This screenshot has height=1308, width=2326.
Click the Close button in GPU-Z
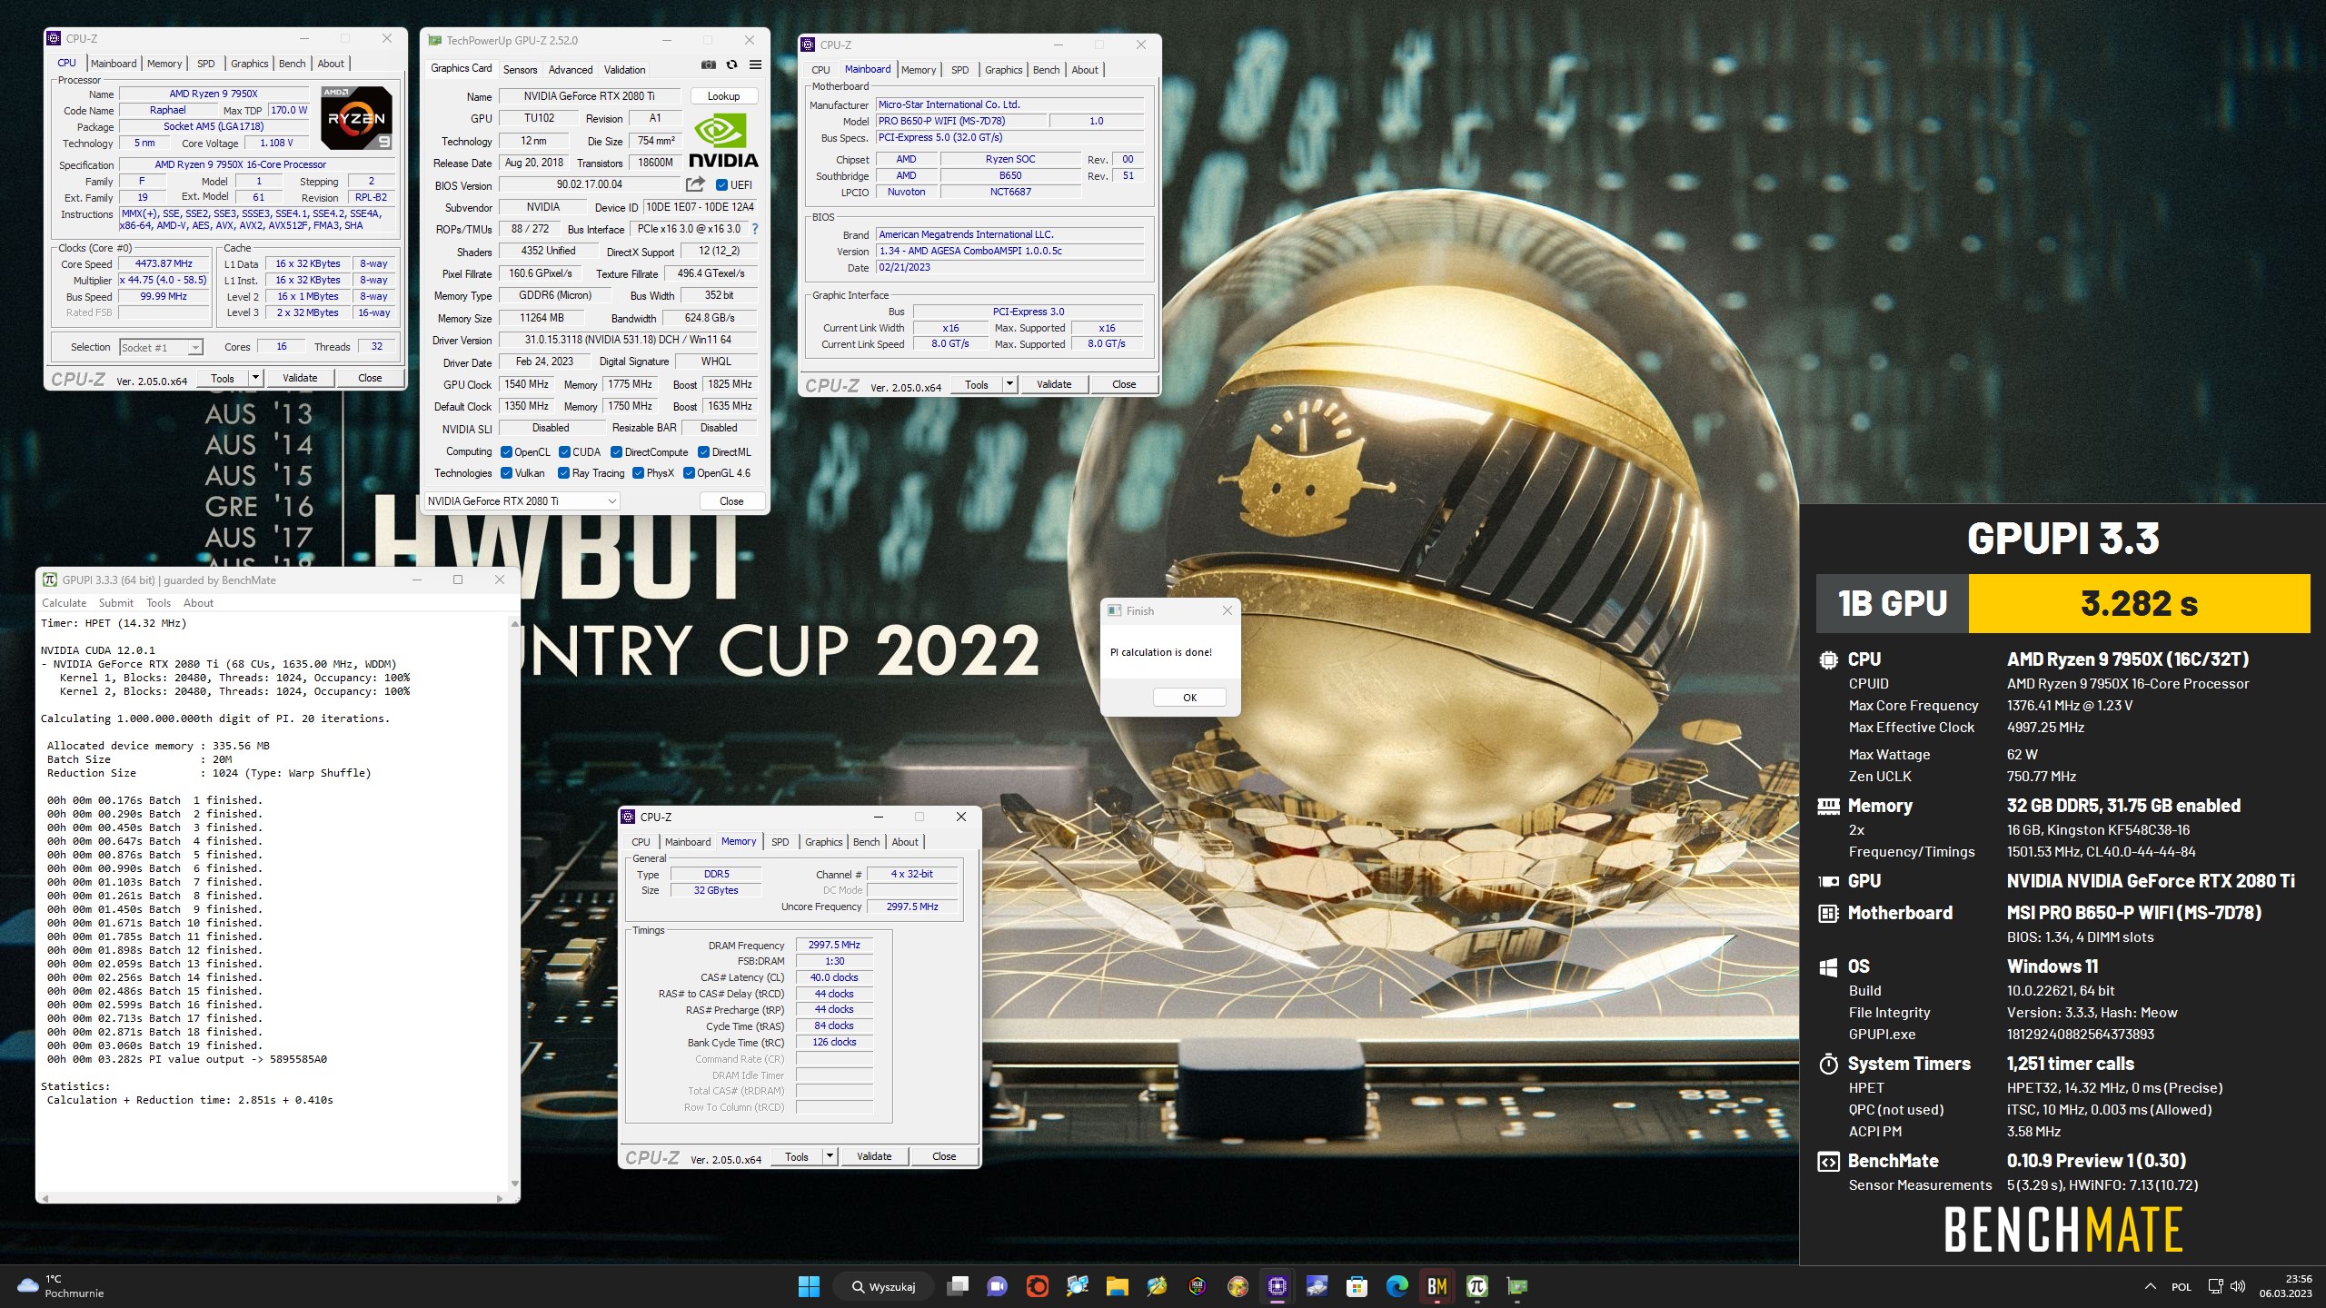click(731, 501)
